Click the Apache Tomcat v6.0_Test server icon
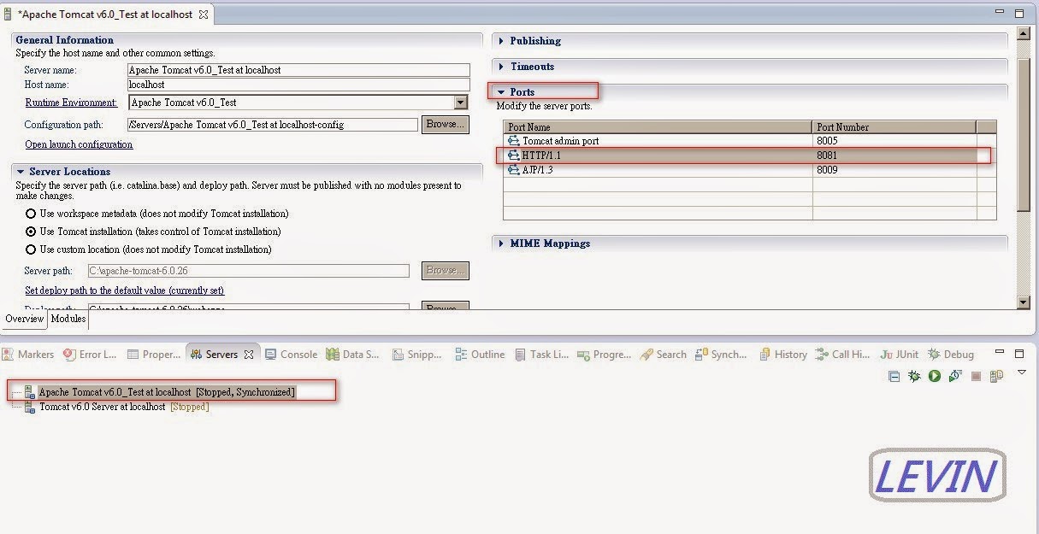1039x534 pixels. pyautogui.click(x=30, y=392)
